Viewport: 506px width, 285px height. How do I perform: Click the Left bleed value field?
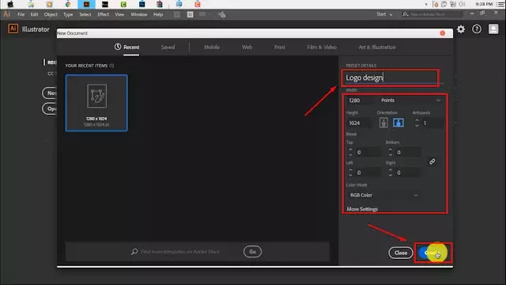pos(368,173)
